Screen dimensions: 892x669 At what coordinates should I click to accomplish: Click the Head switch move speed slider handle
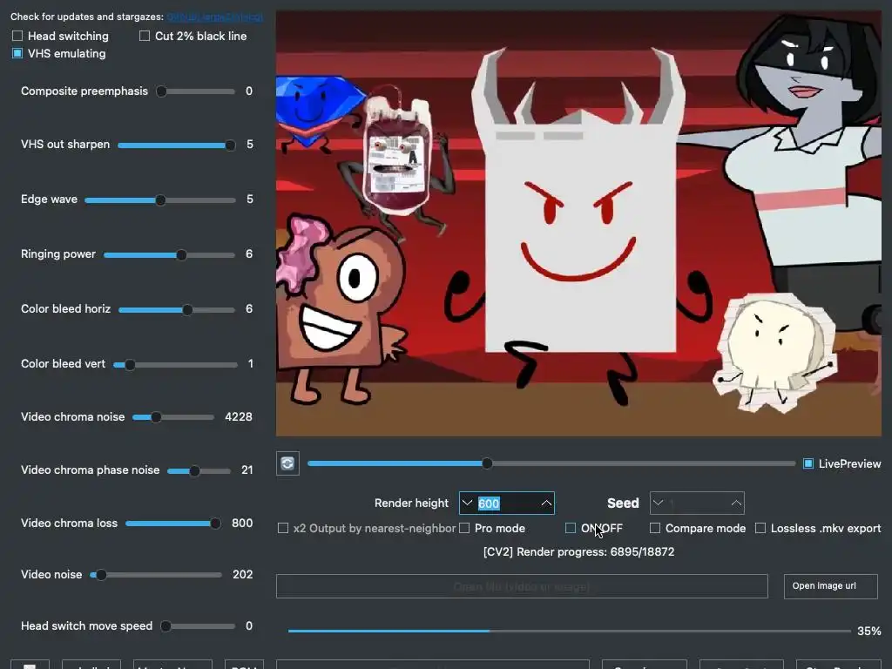pyautogui.click(x=166, y=626)
